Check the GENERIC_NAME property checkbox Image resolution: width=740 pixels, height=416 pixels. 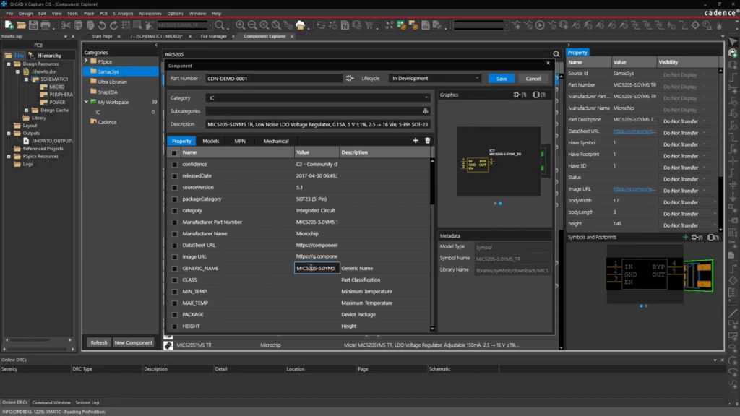[x=174, y=269]
